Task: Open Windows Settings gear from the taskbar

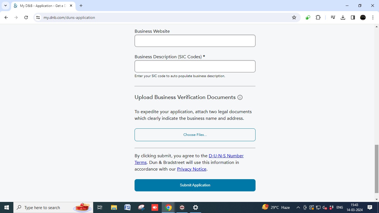Action: point(196,207)
